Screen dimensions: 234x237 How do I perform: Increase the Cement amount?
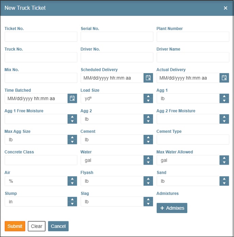(x=148, y=137)
